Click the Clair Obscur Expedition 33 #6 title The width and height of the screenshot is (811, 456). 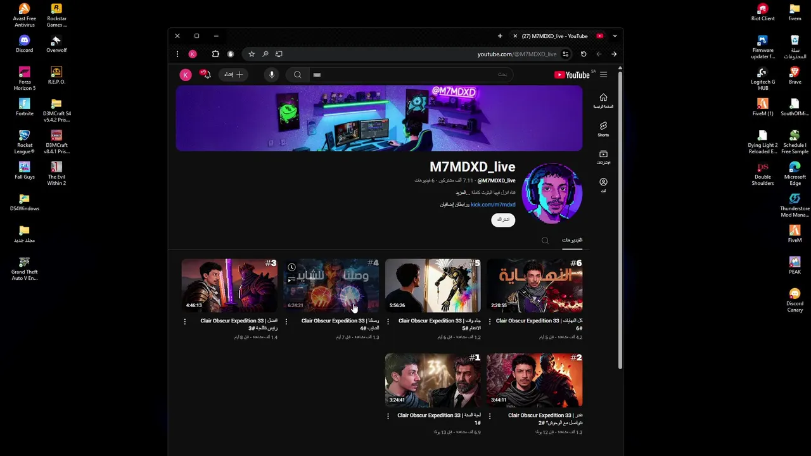pos(539,324)
